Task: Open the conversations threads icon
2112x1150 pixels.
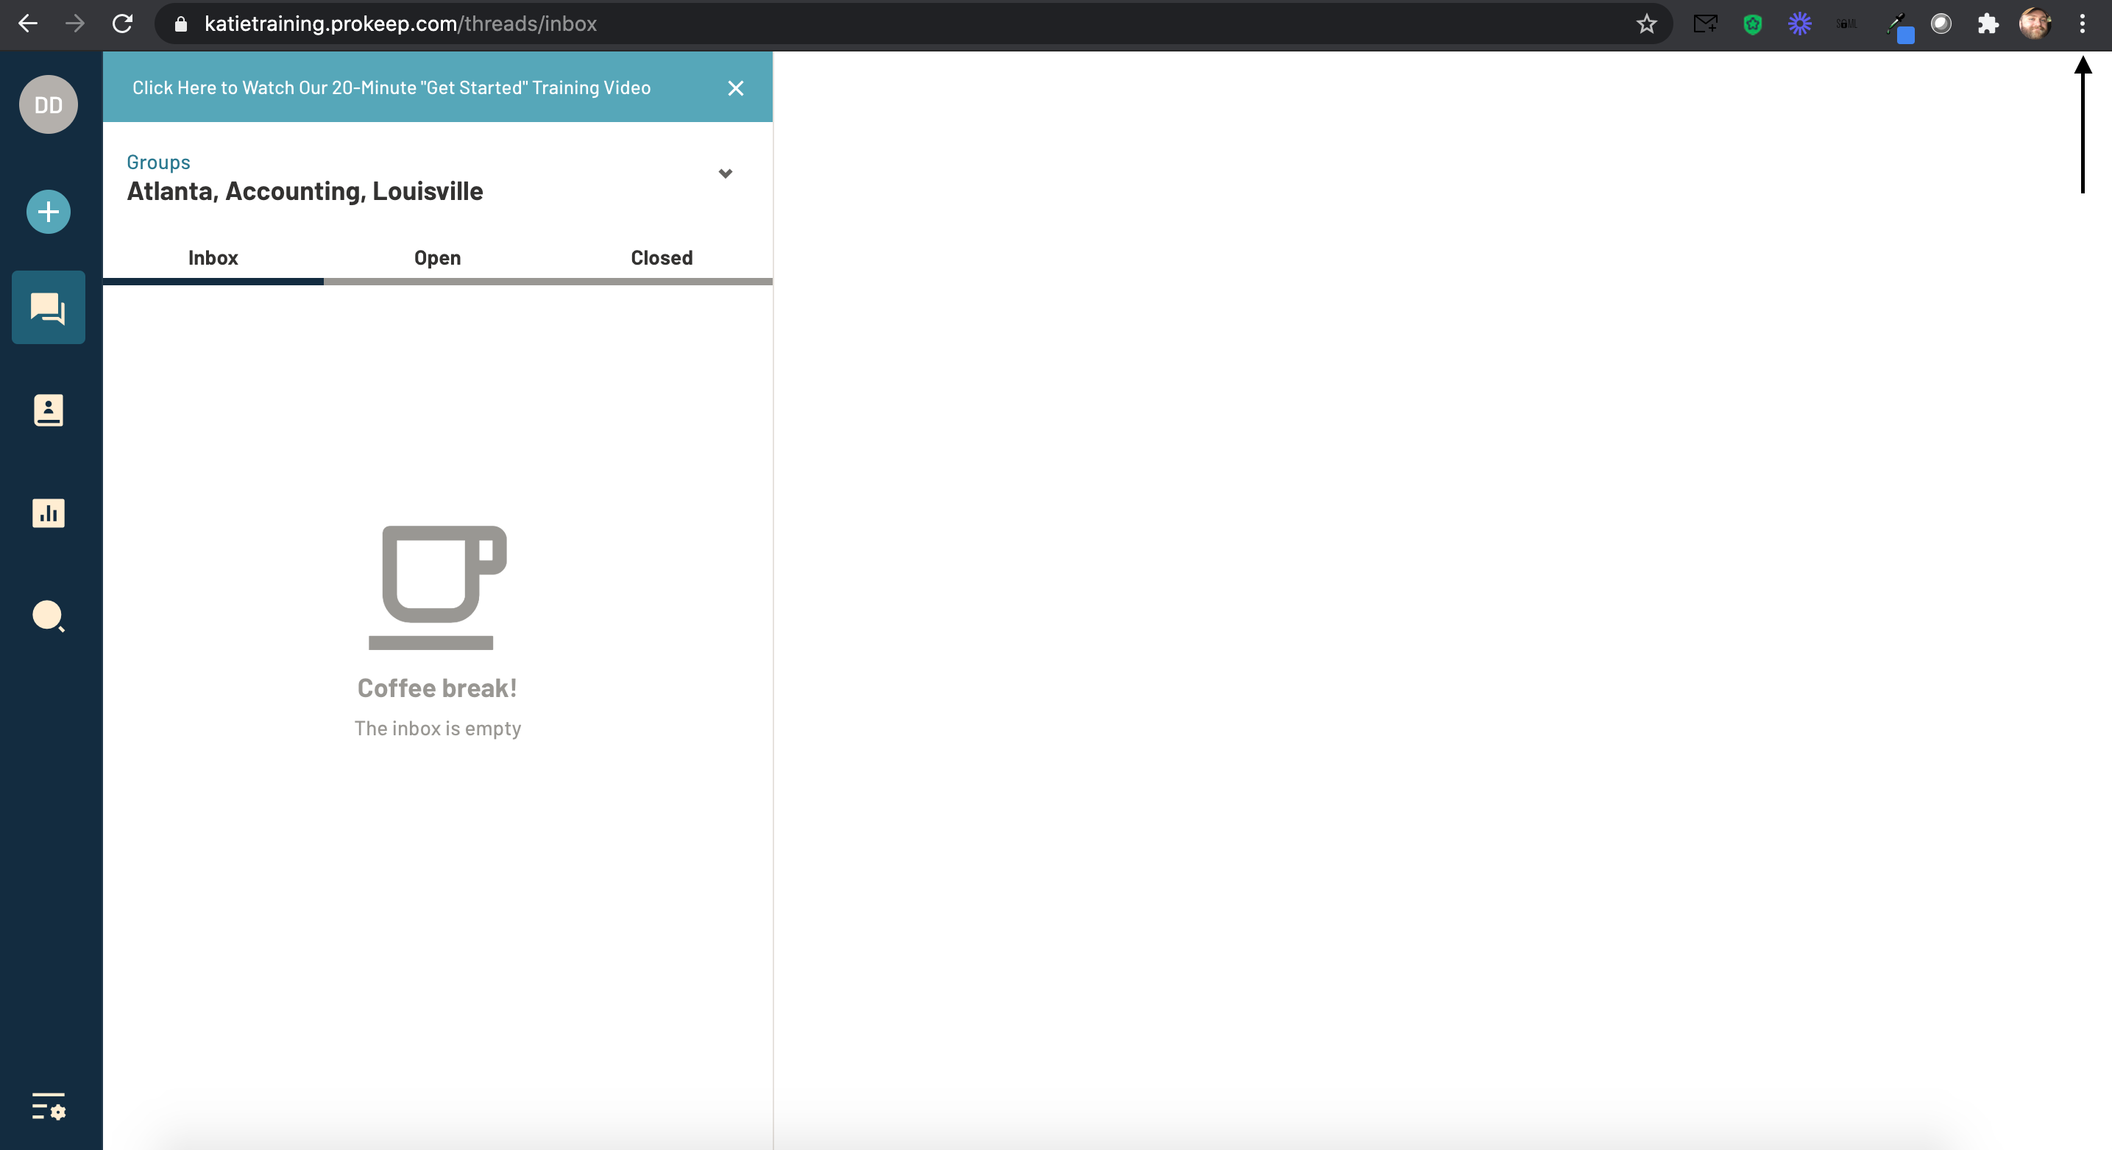Action: (x=49, y=308)
